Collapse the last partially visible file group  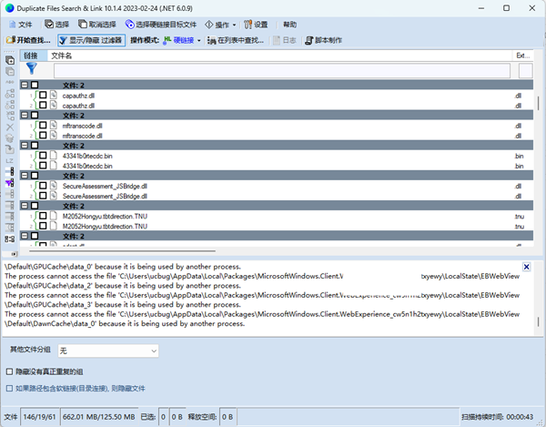(25, 236)
